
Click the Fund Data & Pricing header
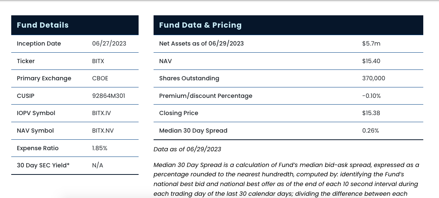200,25
